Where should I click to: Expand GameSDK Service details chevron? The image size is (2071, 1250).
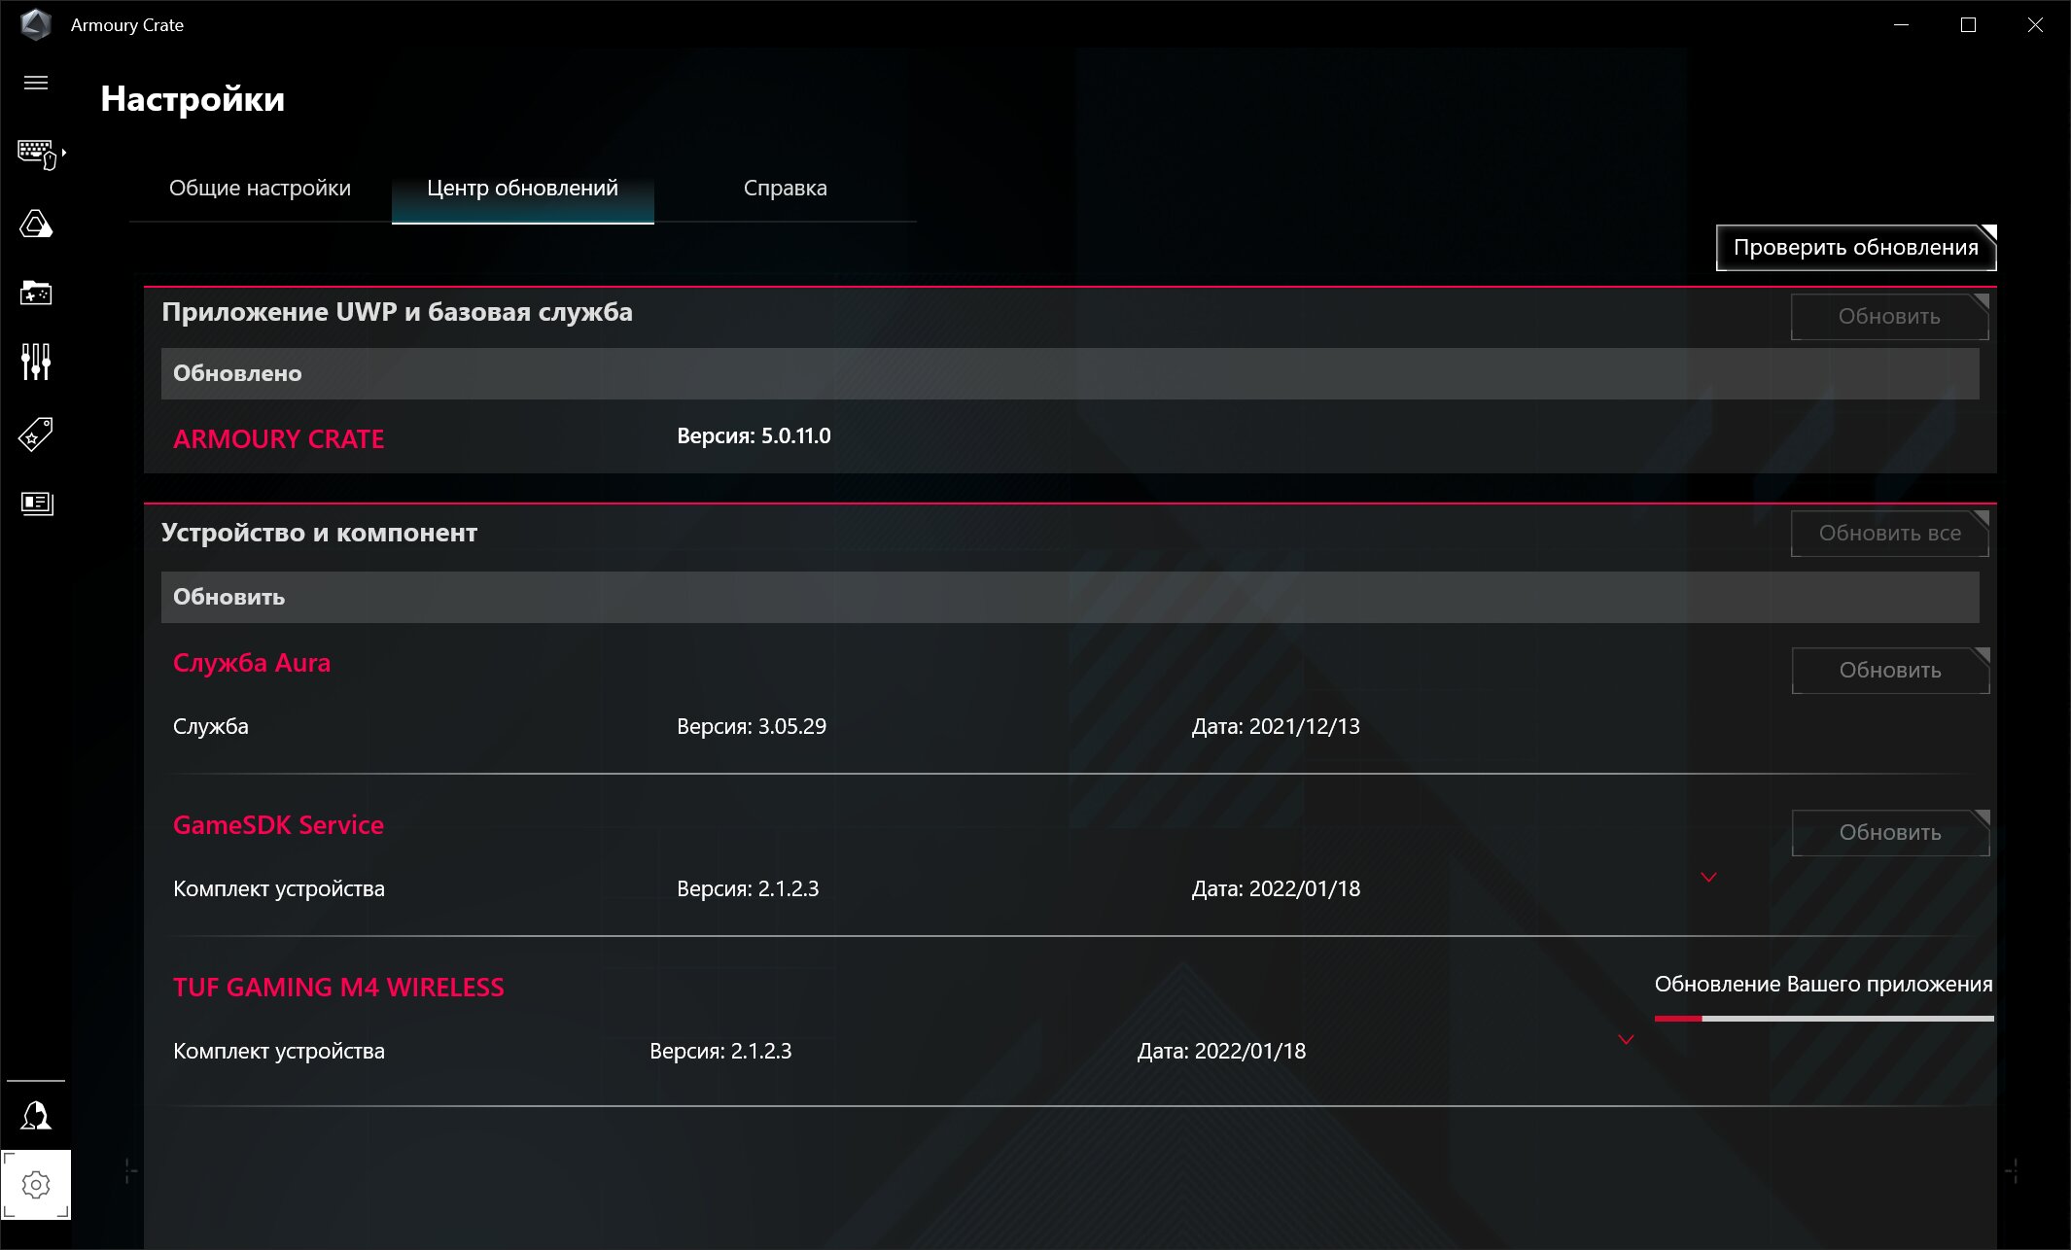(x=1708, y=878)
